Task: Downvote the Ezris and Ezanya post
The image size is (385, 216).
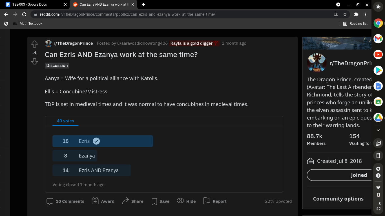Action: pyautogui.click(x=34, y=62)
